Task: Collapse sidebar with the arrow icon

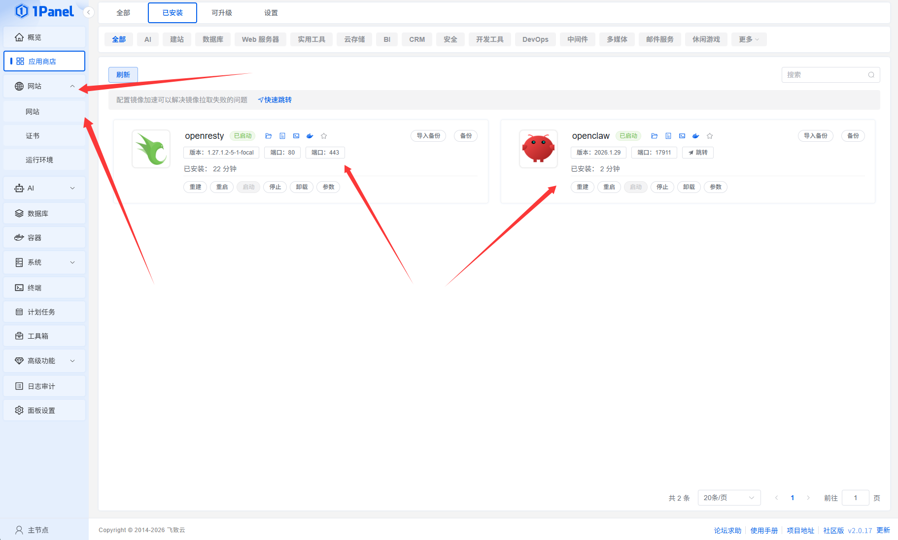Action: (x=89, y=12)
